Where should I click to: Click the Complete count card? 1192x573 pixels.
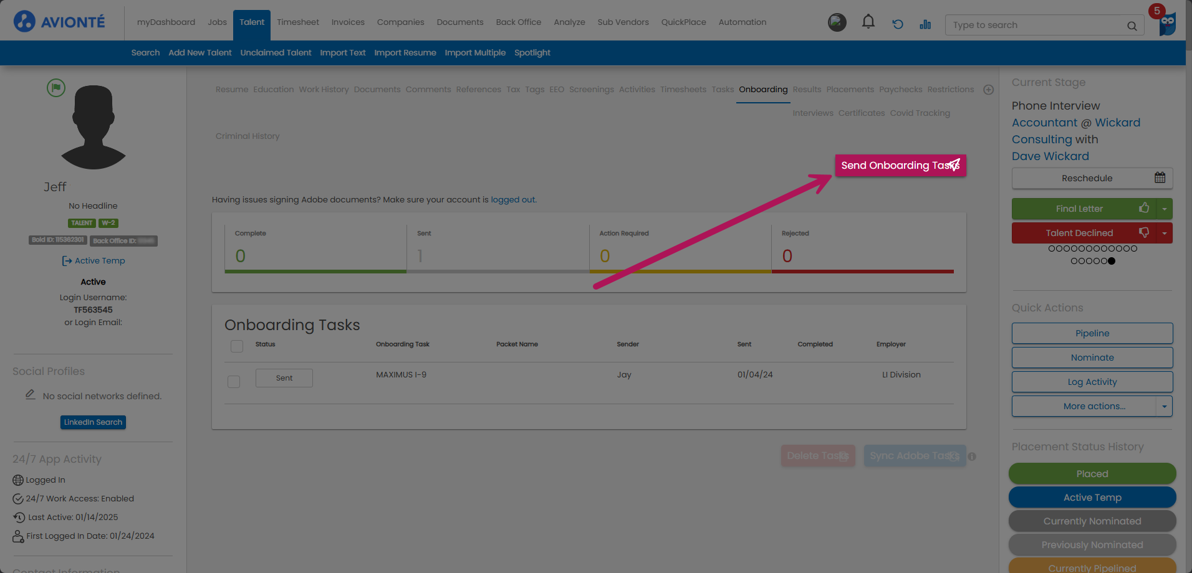coord(315,249)
